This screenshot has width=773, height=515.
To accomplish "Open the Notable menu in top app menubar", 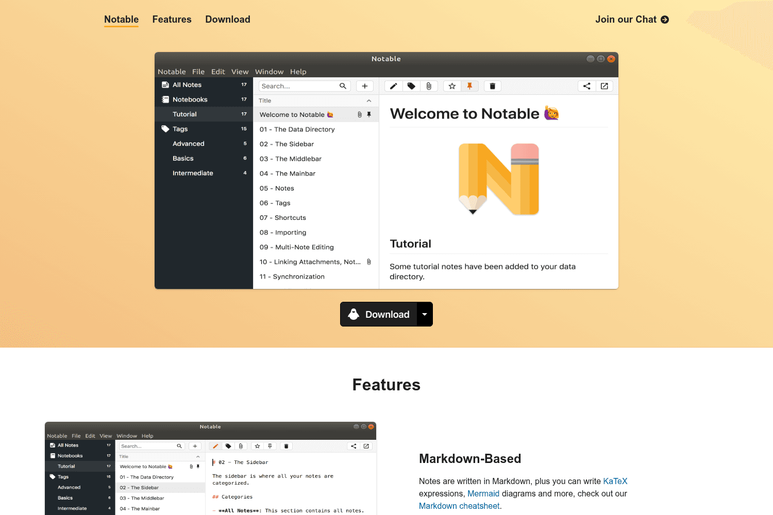I will 172,72.
